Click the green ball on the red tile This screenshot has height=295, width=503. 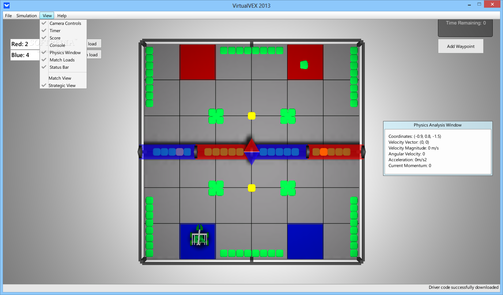tap(304, 65)
